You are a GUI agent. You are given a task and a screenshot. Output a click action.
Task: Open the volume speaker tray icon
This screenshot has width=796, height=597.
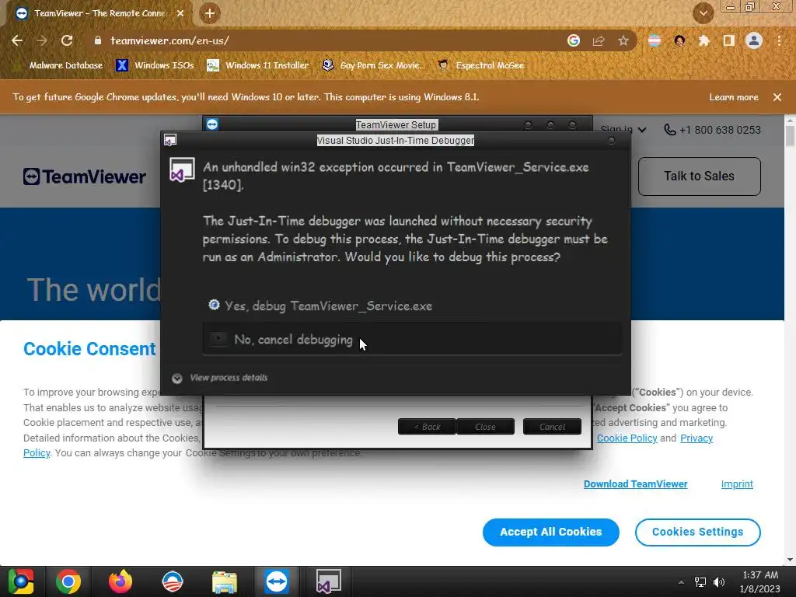tap(719, 582)
